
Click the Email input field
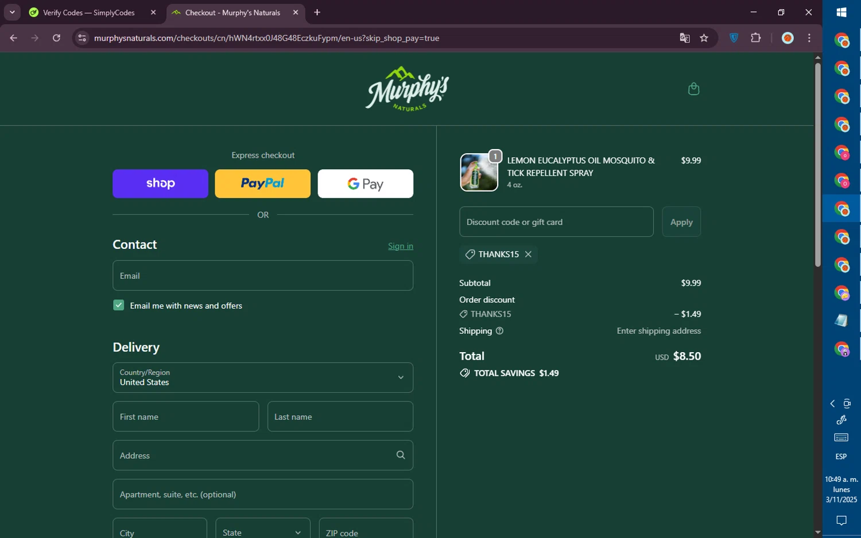tap(263, 275)
